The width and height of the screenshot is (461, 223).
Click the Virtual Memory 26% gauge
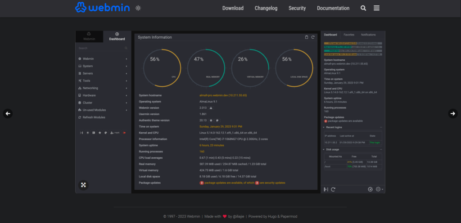click(250, 68)
